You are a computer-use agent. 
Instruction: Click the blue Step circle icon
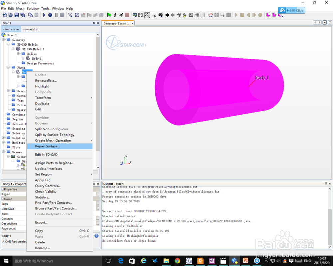[x=50, y=15]
